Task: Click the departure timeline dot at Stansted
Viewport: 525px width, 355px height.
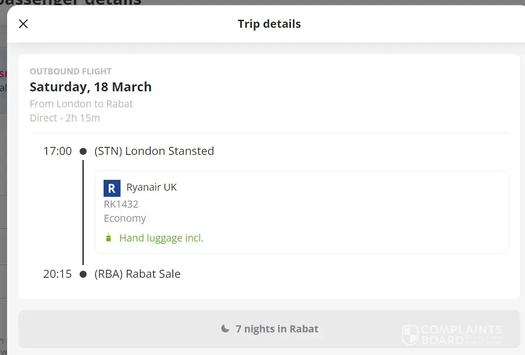Action: point(83,151)
